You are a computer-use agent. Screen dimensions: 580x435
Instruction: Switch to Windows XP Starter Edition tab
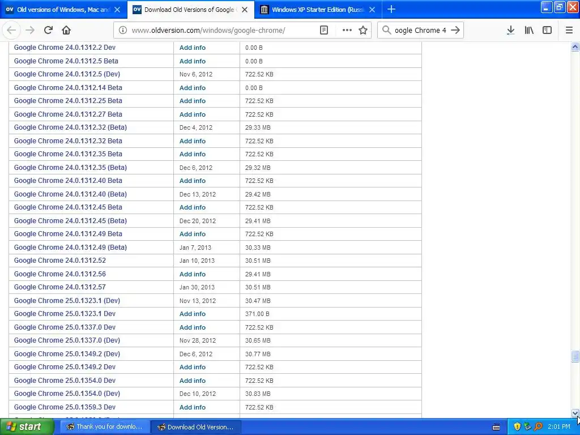click(318, 10)
